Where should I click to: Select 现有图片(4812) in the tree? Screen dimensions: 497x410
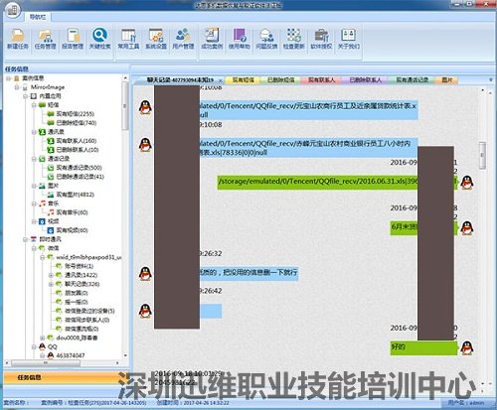pyautogui.click(x=76, y=195)
